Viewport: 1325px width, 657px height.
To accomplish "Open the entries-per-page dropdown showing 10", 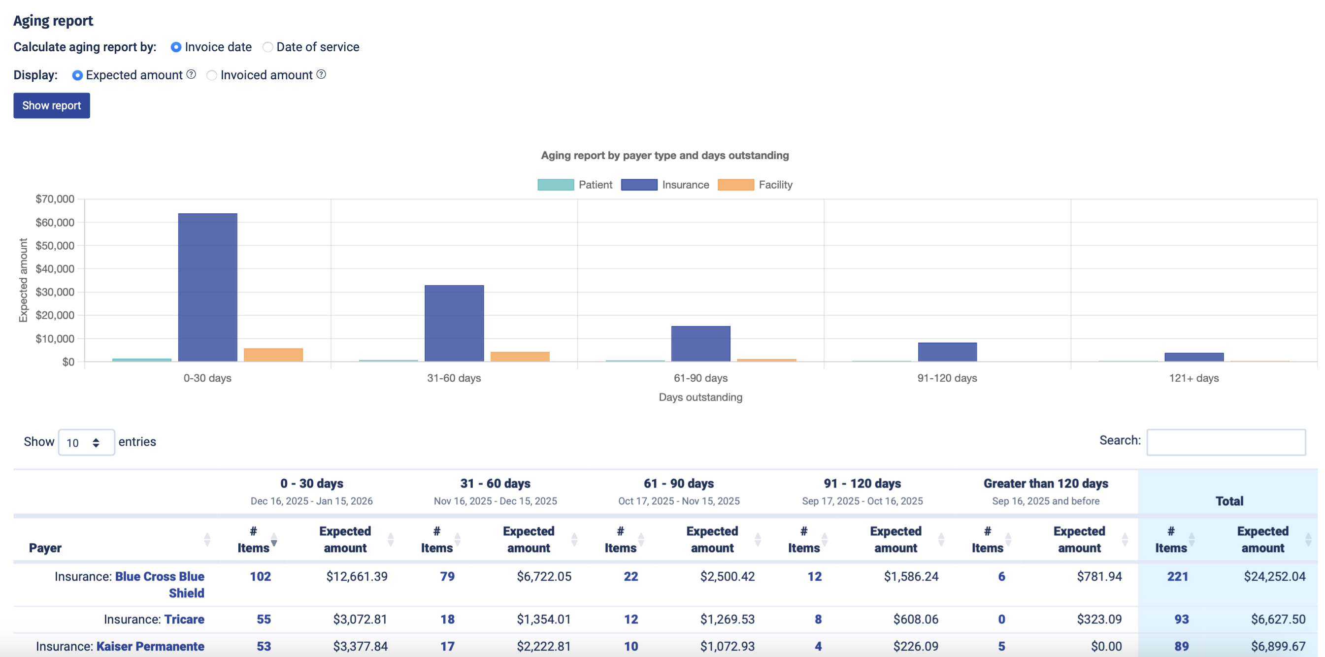I will point(86,442).
